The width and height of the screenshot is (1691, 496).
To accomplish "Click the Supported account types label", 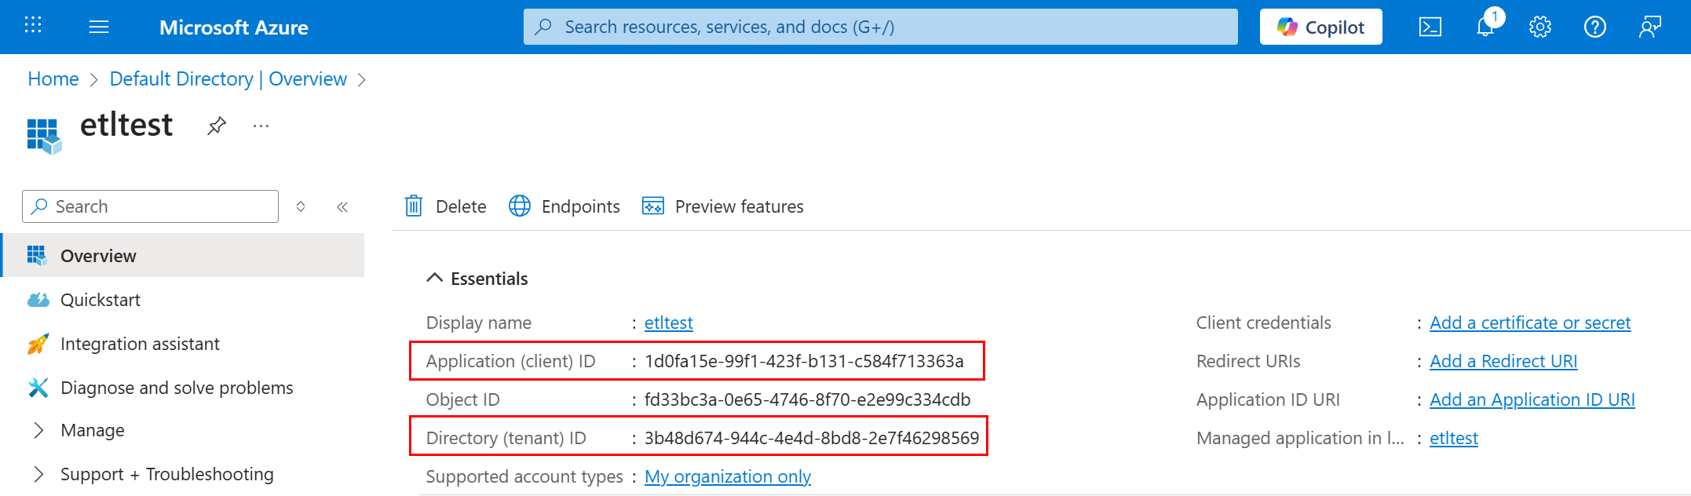I will click(x=524, y=476).
